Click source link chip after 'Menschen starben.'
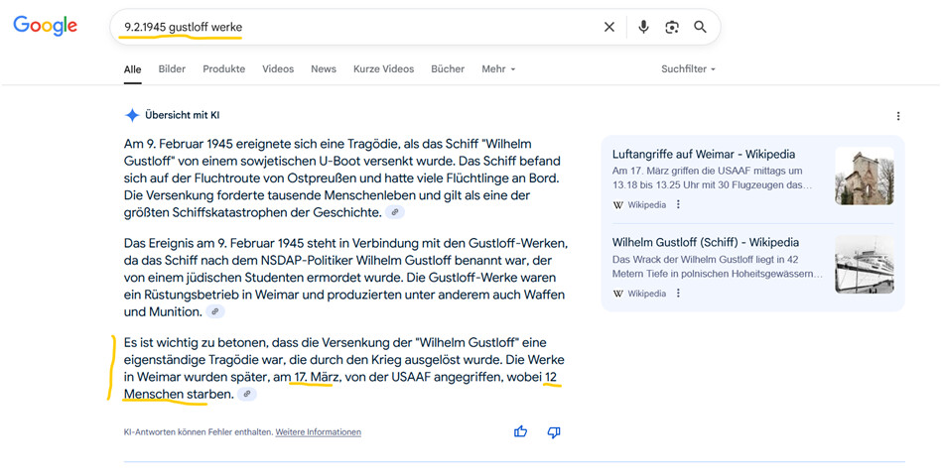Screen dimensions: 942x476 pyautogui.click(x=247, y=395)
